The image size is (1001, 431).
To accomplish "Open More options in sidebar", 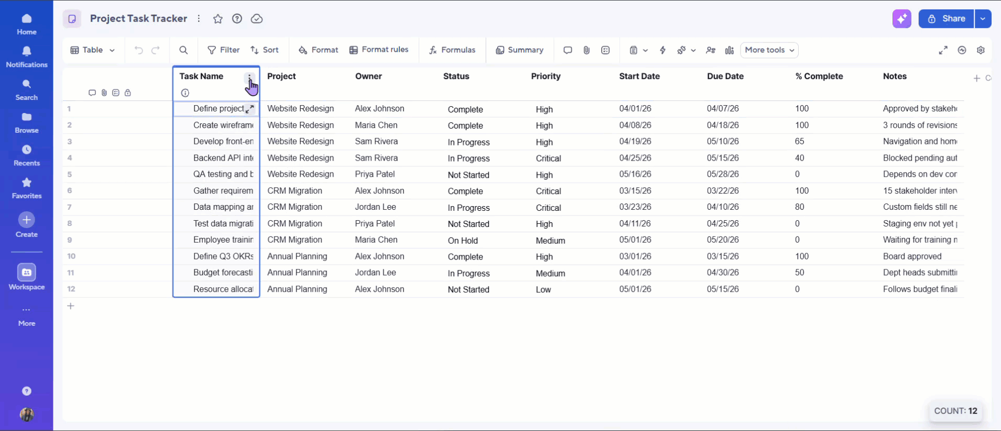I will (26, 316).
